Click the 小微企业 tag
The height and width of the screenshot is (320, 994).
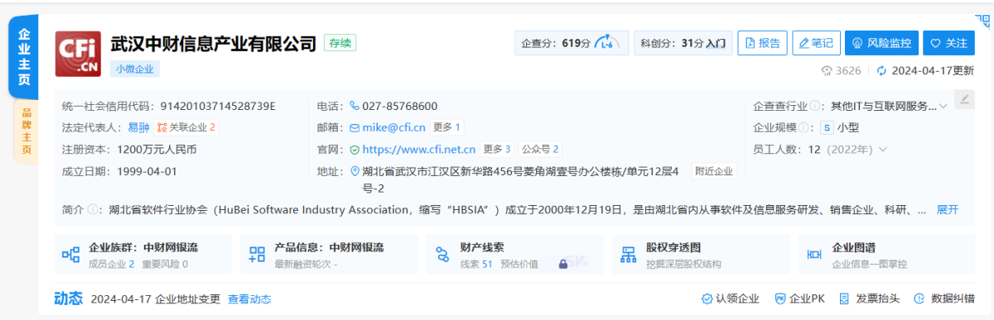135,69
